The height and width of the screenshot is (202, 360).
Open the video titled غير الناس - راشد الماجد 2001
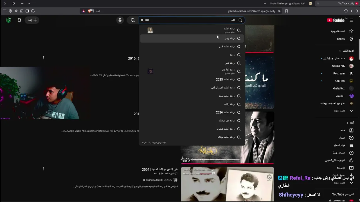coord(160,169)
